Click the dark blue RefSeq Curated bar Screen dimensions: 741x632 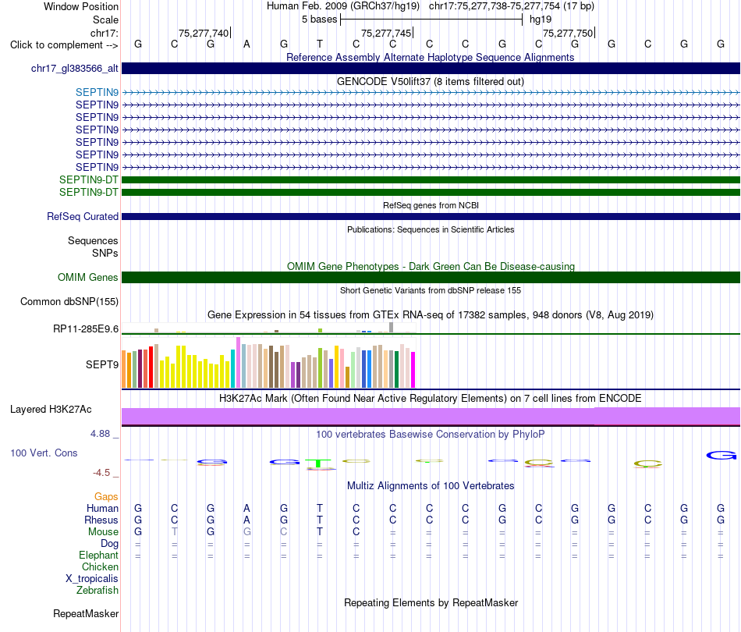pos(431,216)
